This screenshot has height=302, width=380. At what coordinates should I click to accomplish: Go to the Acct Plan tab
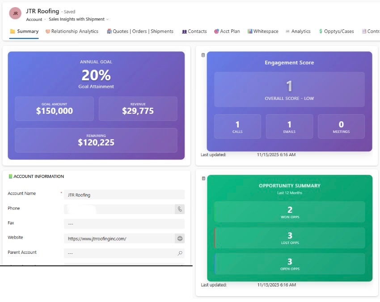(x=227, y=31)
